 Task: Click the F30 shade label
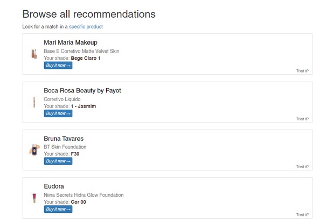point(76,154)
